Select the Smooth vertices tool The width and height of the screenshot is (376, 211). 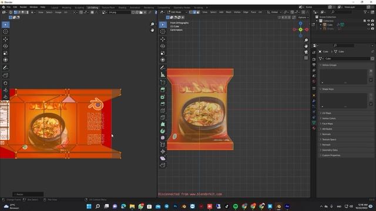tap(163, 138)
